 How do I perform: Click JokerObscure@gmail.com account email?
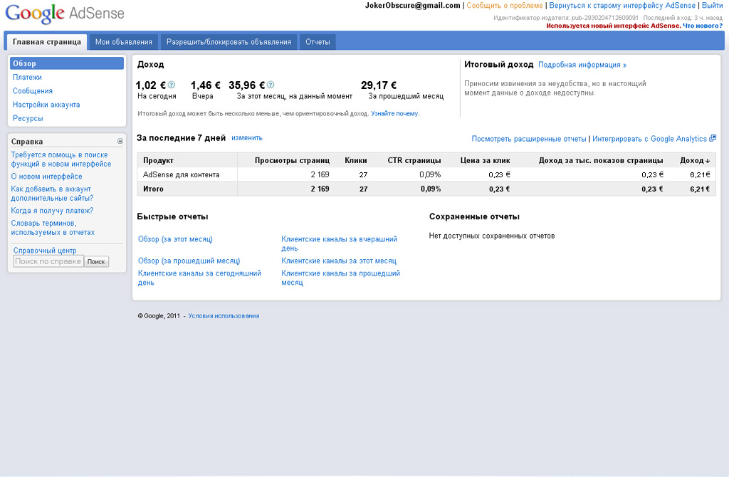point(412,6)
